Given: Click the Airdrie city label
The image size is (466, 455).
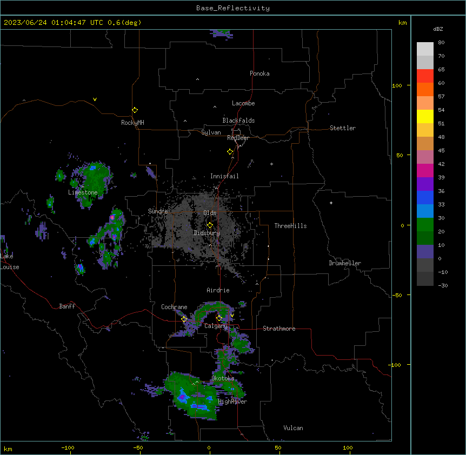Looking at the screenshot, I should coord(218,290).
